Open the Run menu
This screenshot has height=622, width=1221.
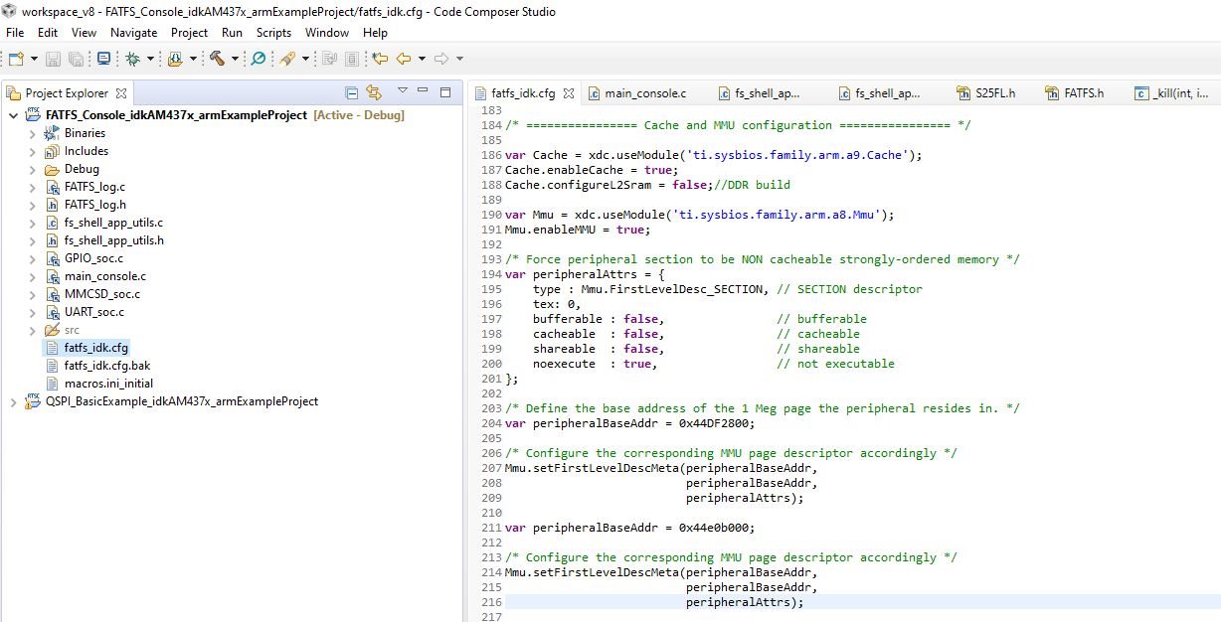pos(232,33)
